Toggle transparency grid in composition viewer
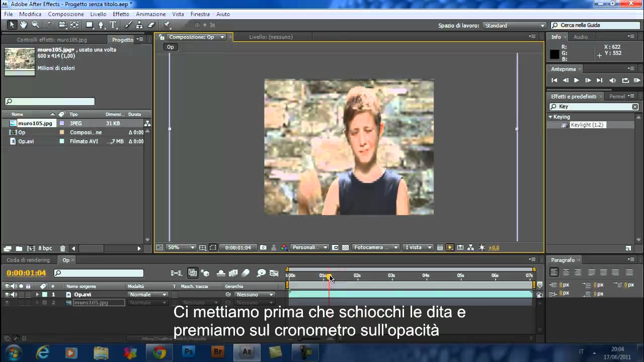The image size is (644, 362). pos(346,247)
